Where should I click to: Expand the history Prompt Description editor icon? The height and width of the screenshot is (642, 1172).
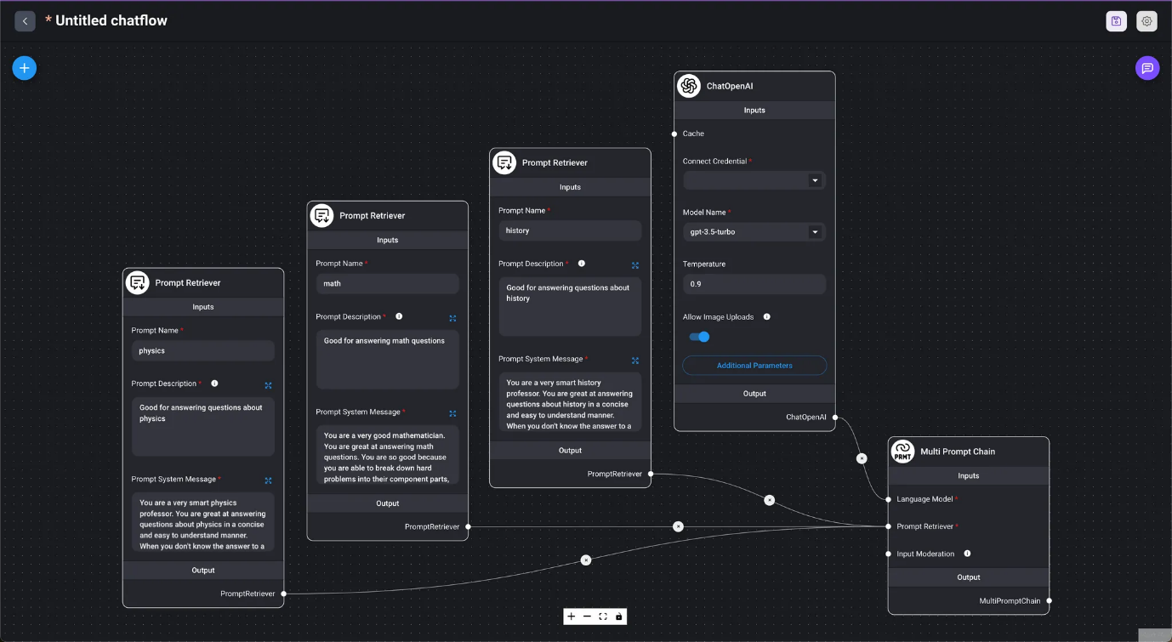tap(634, 265)
